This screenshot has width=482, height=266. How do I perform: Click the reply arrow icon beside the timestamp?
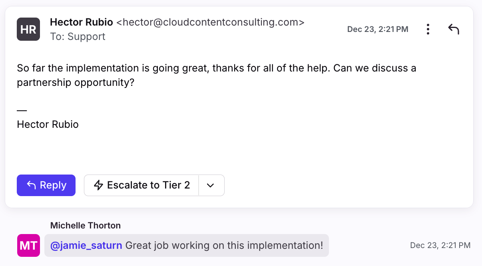454,29
